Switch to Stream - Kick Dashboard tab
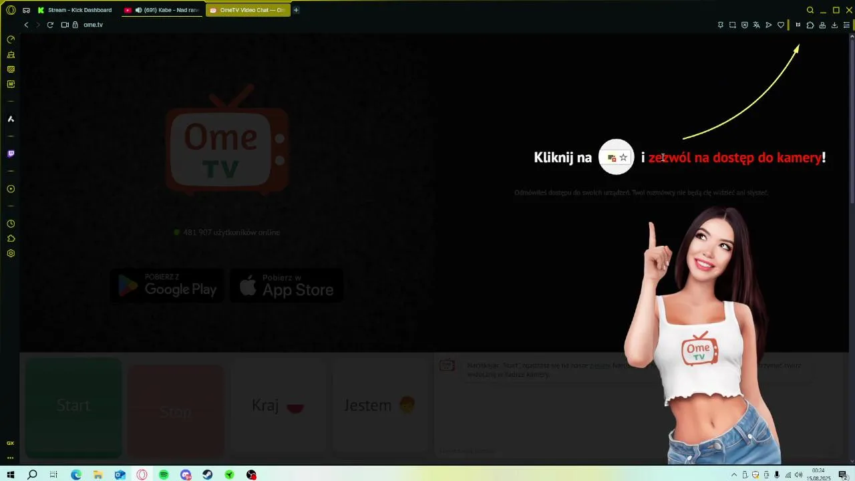The image size is (855, 481). 75,10
